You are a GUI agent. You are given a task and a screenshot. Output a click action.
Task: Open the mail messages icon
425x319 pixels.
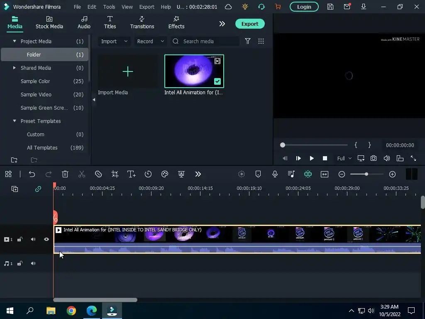pyautogui.click(x=347, y=7)
